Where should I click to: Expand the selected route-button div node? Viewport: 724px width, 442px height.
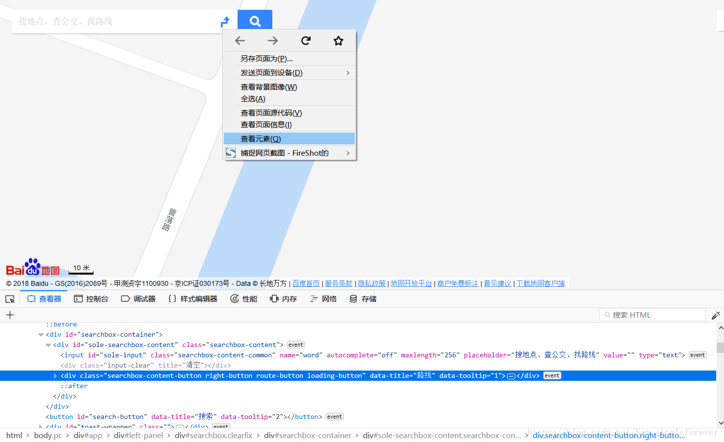[55, 376]
